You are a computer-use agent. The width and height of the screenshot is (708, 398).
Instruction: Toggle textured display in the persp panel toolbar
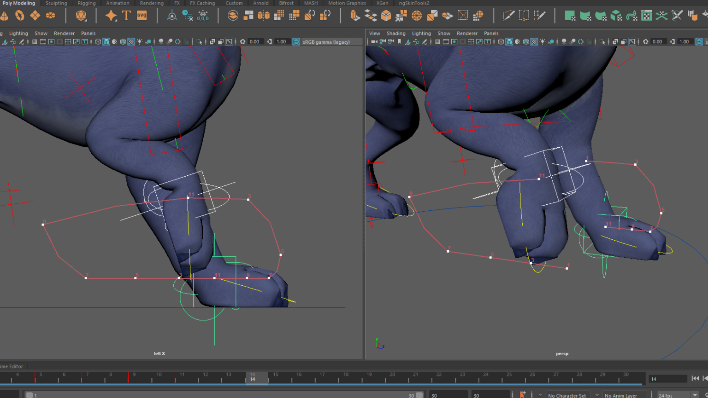tap(534, 41)
